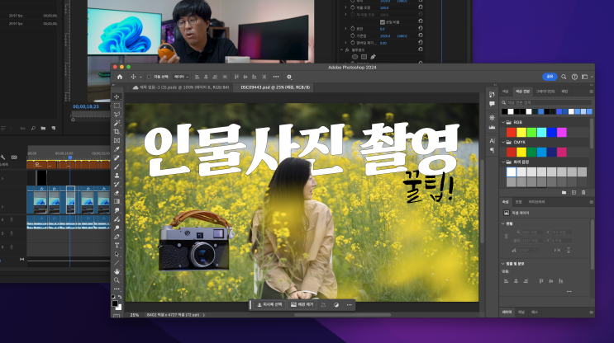The height and width of the screenshot is (343, 614).
Task: Switch to the Color panel tab
Action: [x=506, y=92]
